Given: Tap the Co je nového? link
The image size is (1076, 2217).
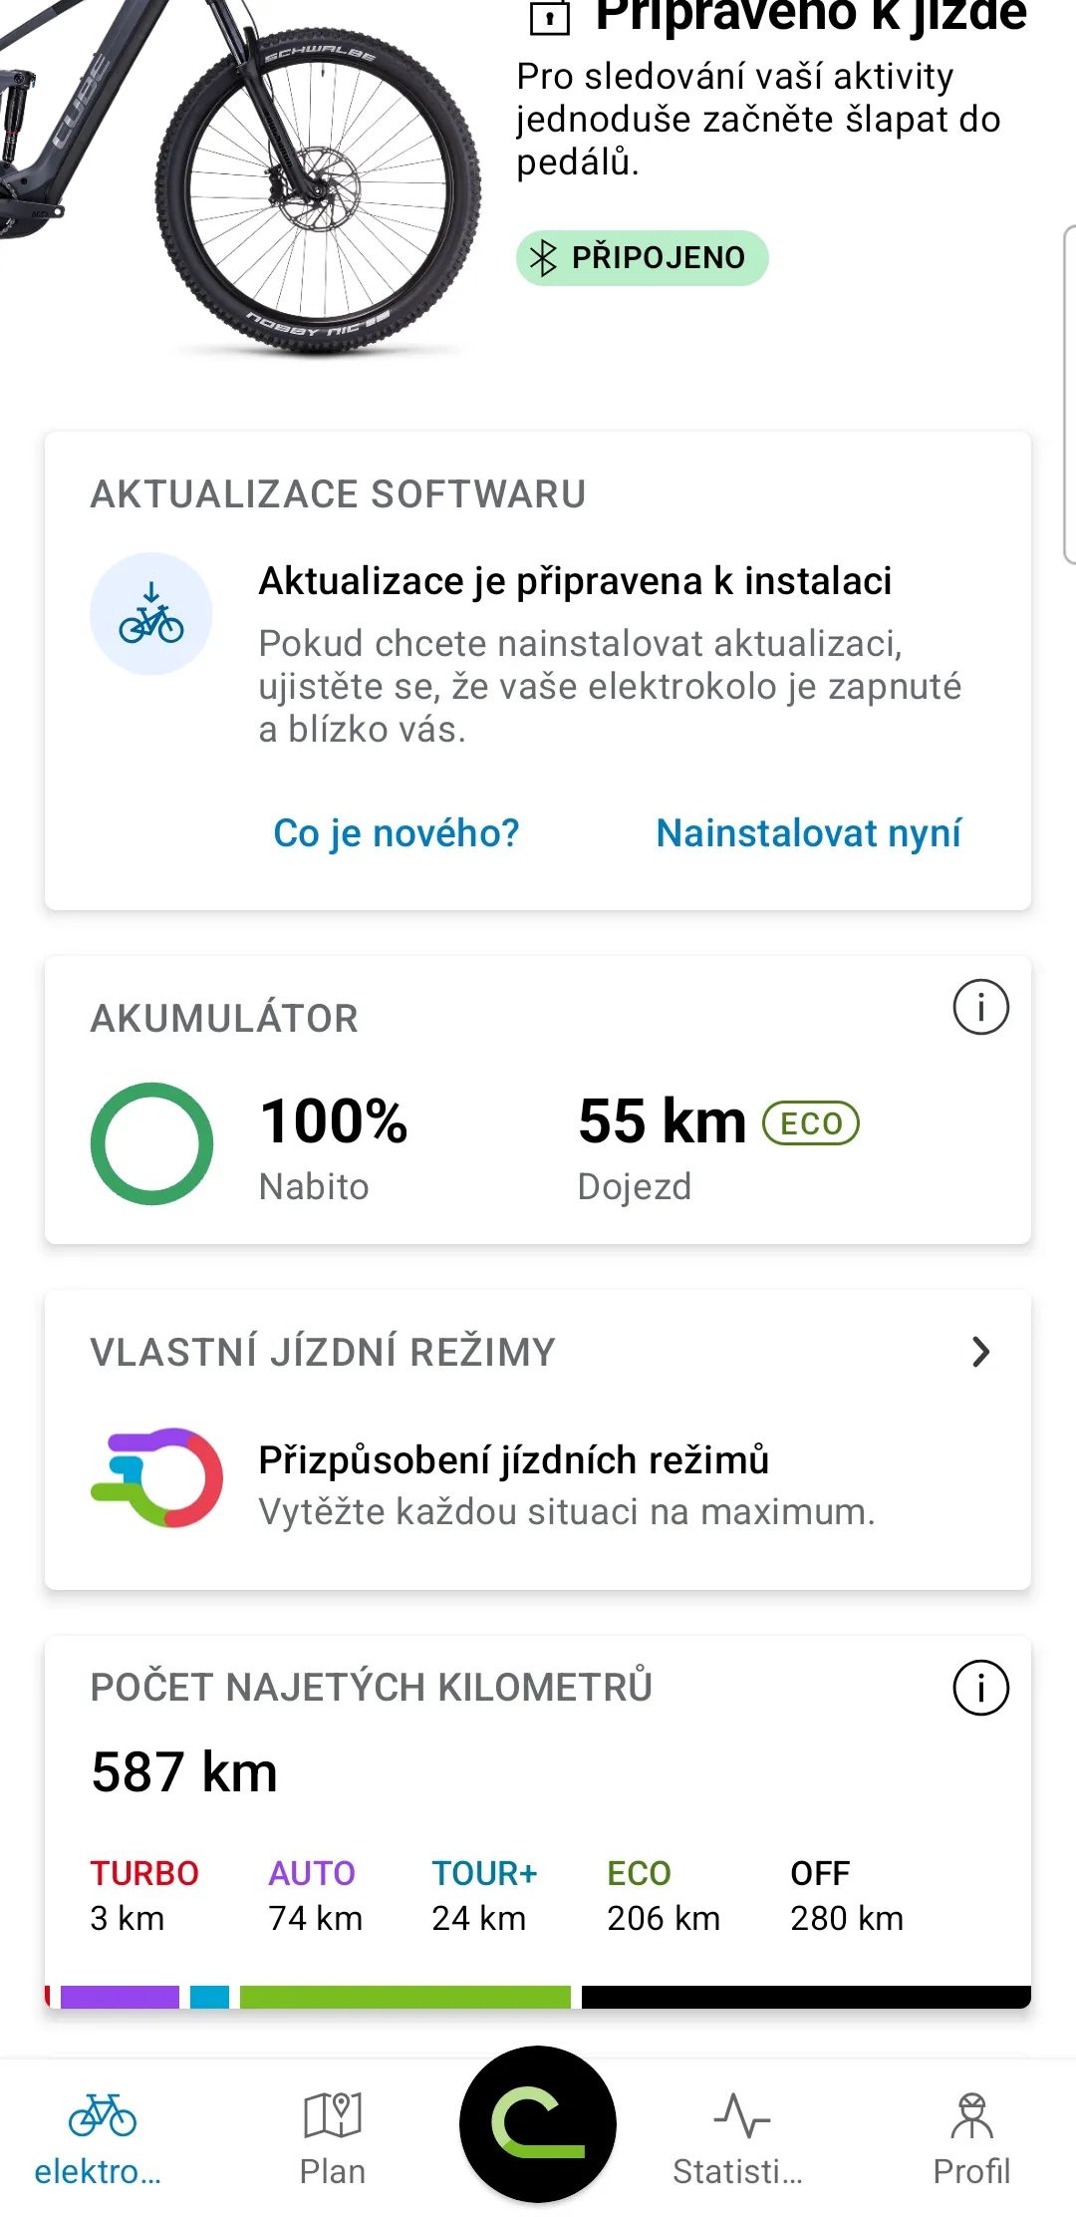Looking at the screenshot, I should (397, 833).
